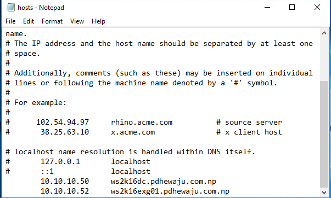Click the vertical scrollbar thumb

(324, 134)
